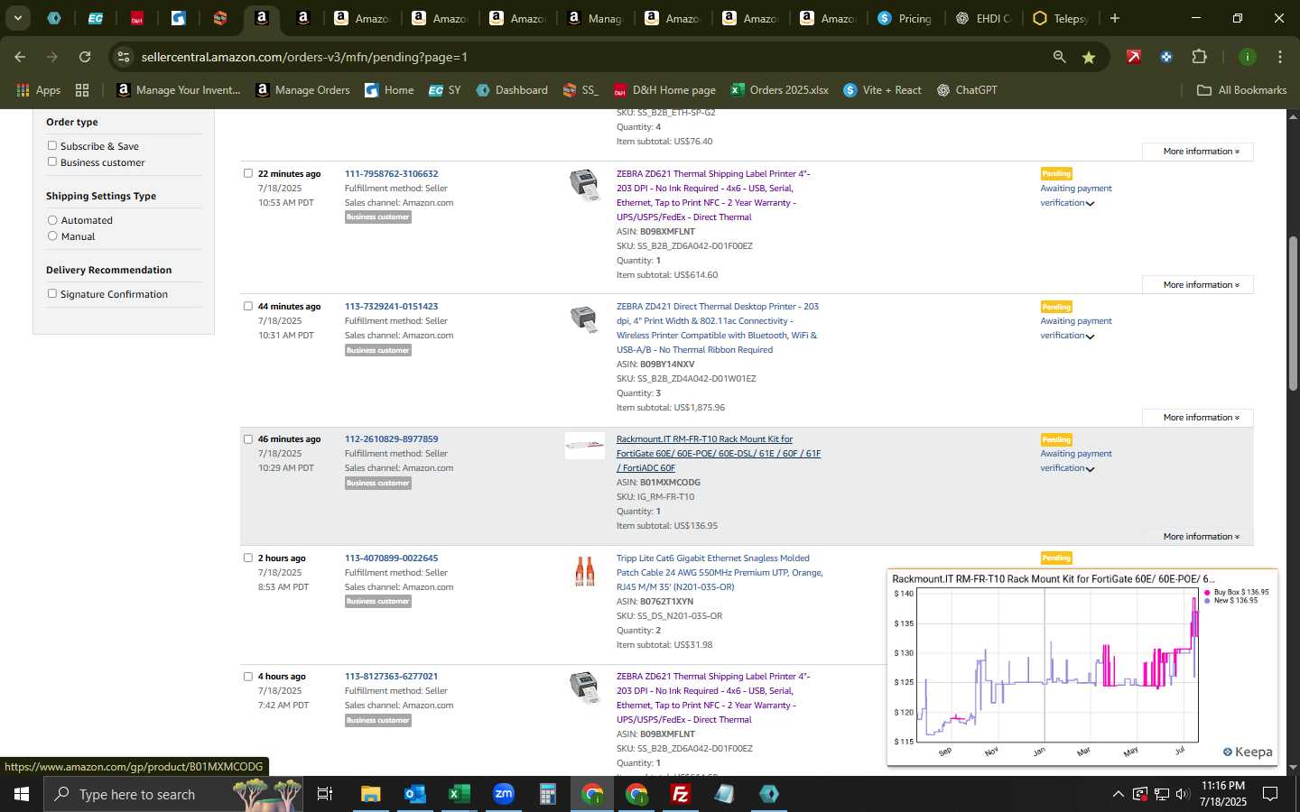Switch to the Telepsy tab

pyautogui.click(x=1061, y=18)
